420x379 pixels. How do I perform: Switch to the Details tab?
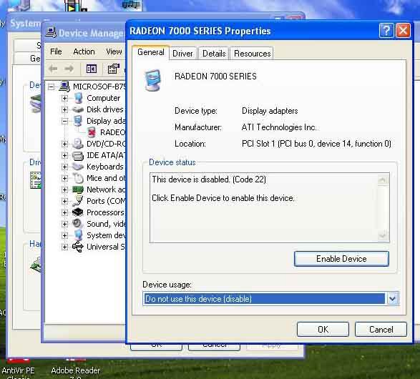point(214,53)
